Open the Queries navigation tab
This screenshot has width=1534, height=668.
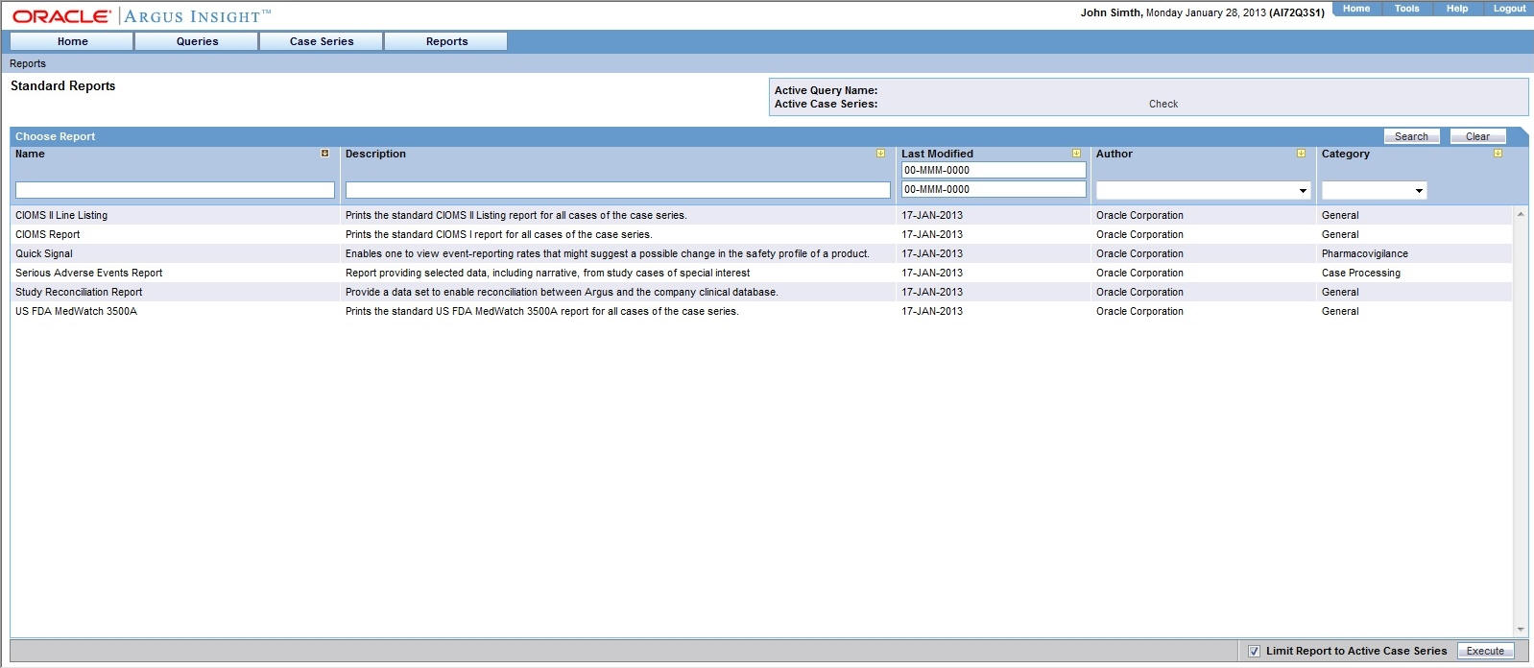coord(197,41)
